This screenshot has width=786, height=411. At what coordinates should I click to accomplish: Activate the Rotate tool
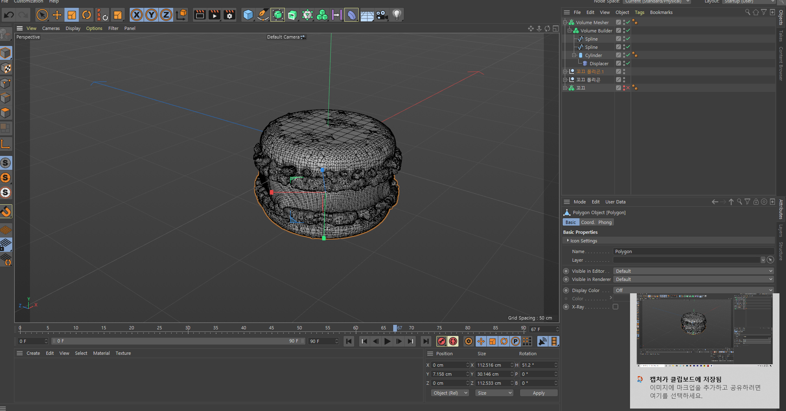(x=87, y=15)
